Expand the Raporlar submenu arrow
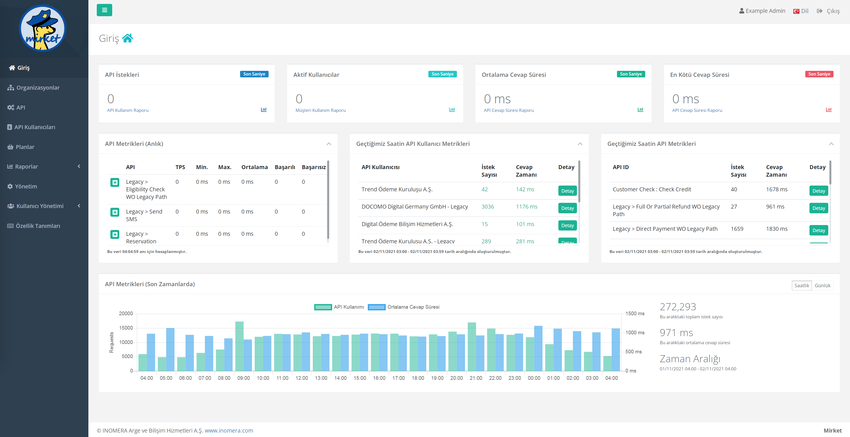 tap(79, 166)
